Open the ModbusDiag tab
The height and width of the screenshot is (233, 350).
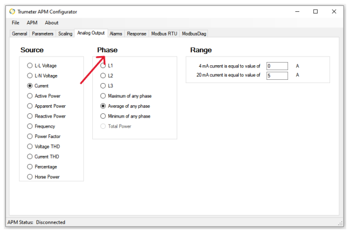click(x=194, y=33)
